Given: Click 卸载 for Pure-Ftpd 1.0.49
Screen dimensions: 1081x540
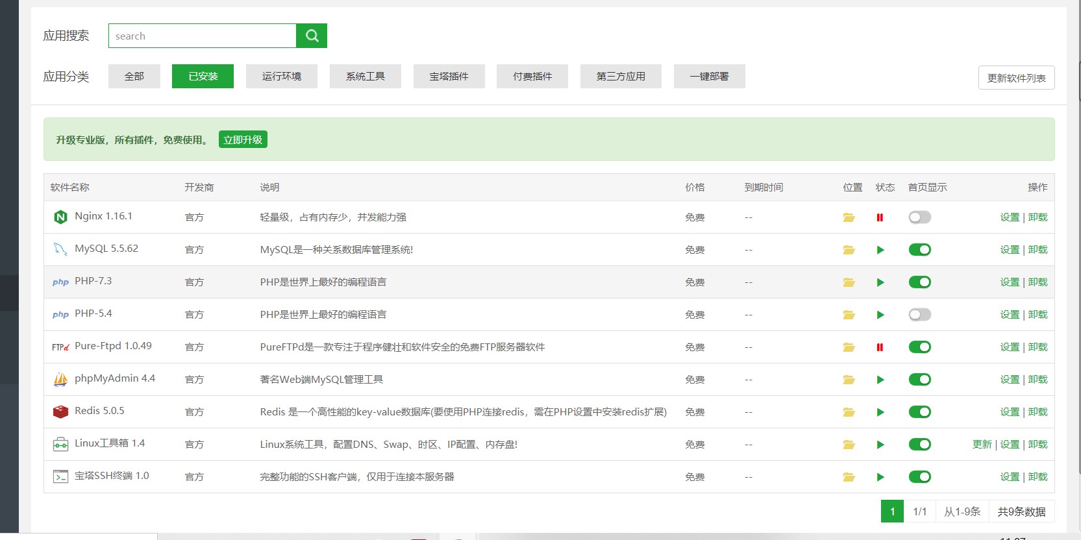Looking at the screenshot, I should click(1038, 347).
